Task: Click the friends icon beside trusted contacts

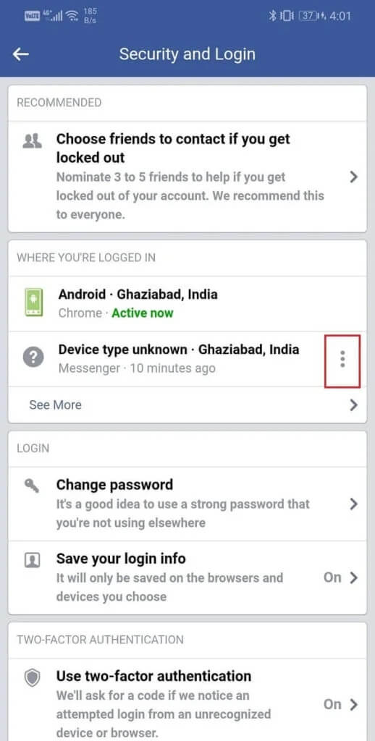Action: click(x=33, y=141)
